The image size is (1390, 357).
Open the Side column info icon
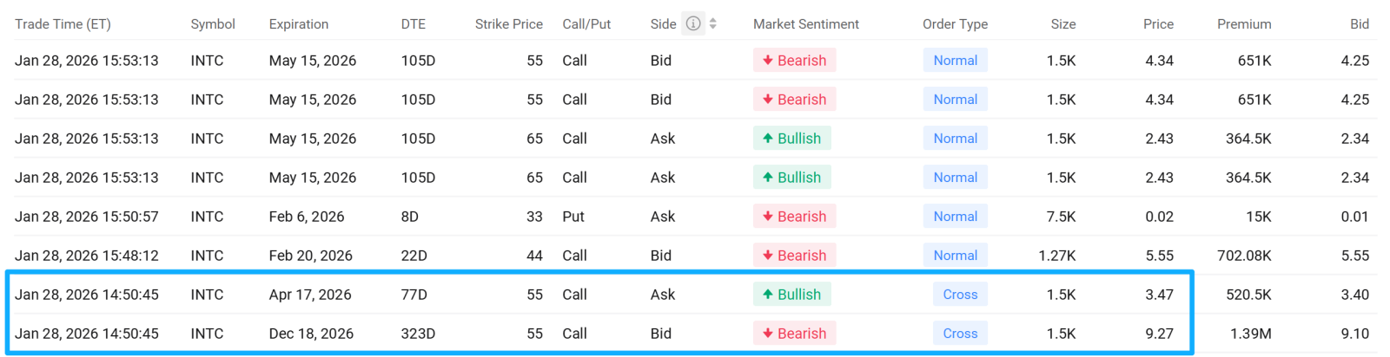tap(693, 23)
